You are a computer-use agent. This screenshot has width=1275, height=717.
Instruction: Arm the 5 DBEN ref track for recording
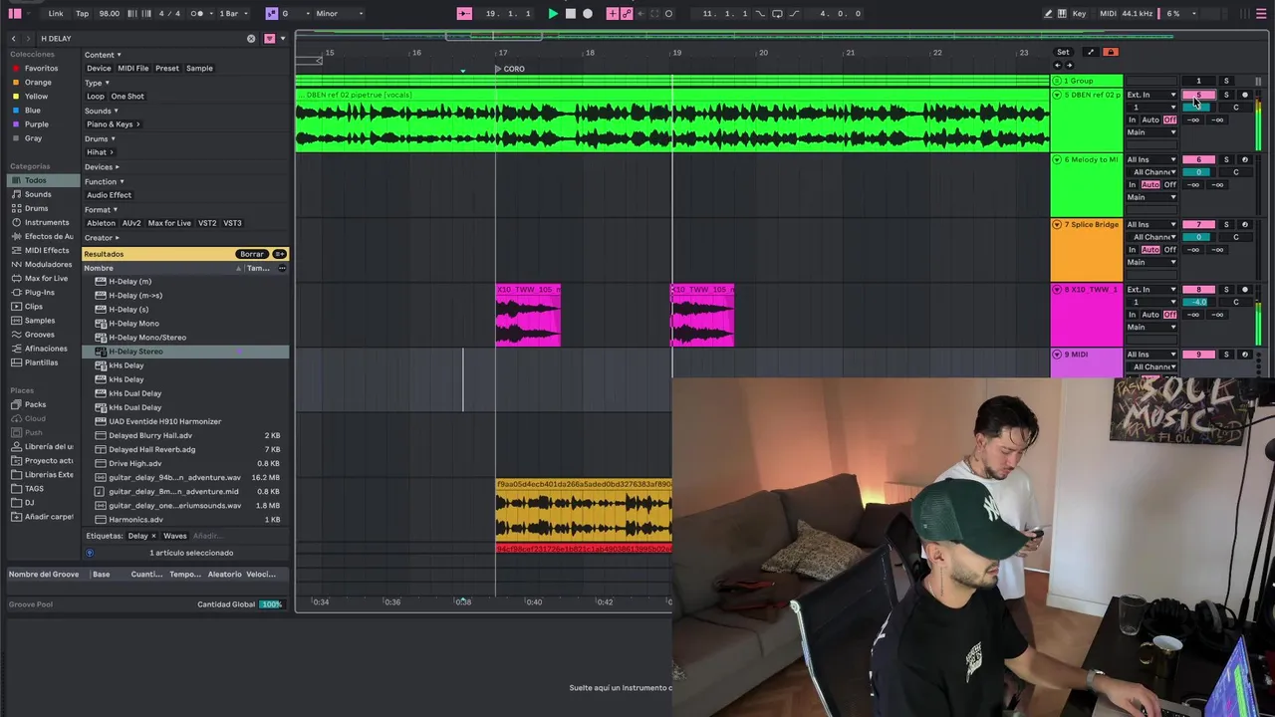pos(1244,95)
